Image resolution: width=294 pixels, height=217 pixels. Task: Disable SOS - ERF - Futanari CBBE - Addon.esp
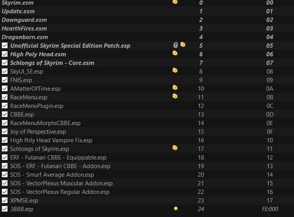[5, 166]
